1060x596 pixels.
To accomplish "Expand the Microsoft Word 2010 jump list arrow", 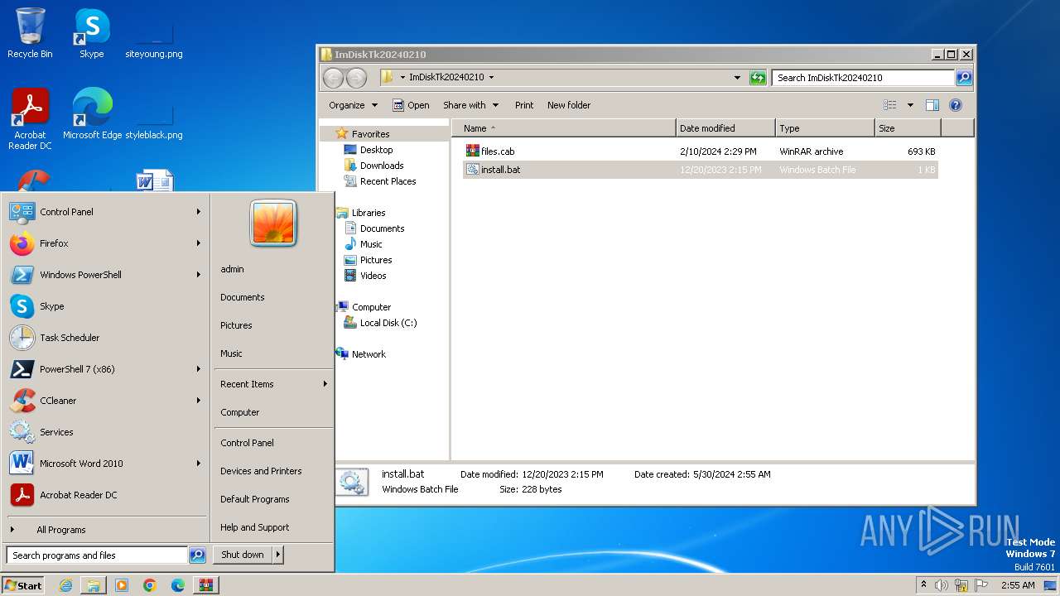I will tap(199, 464).
